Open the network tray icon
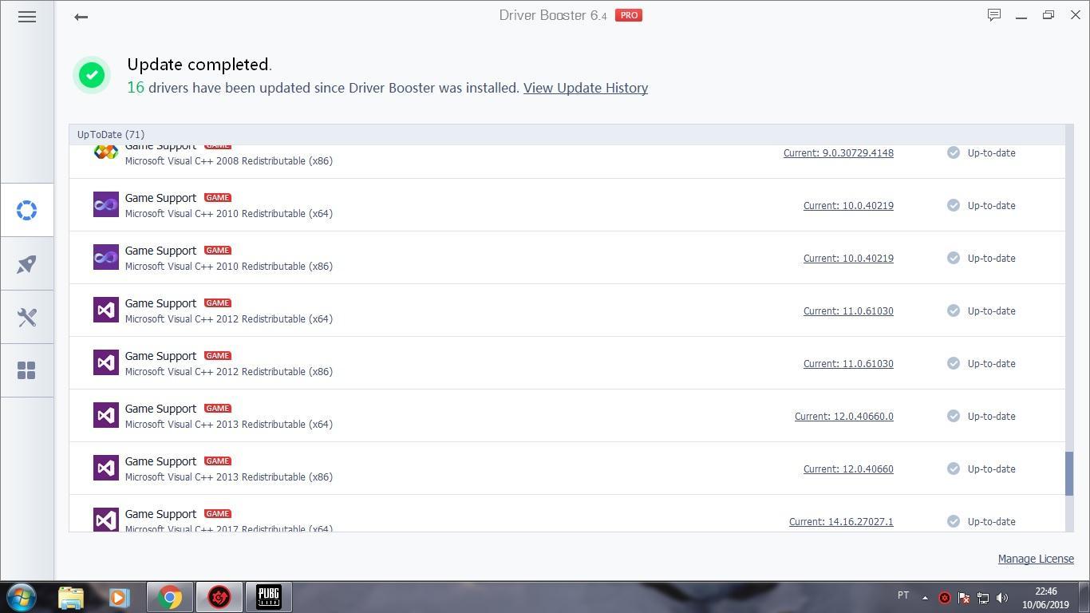This screenshot has height=613, width=1090. (x=983, y=598)
